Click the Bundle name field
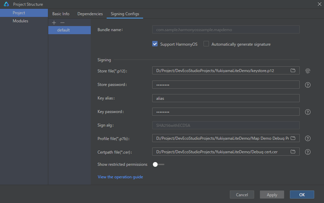Viewport: 324px width, 203px height. [x=226, y=30]
